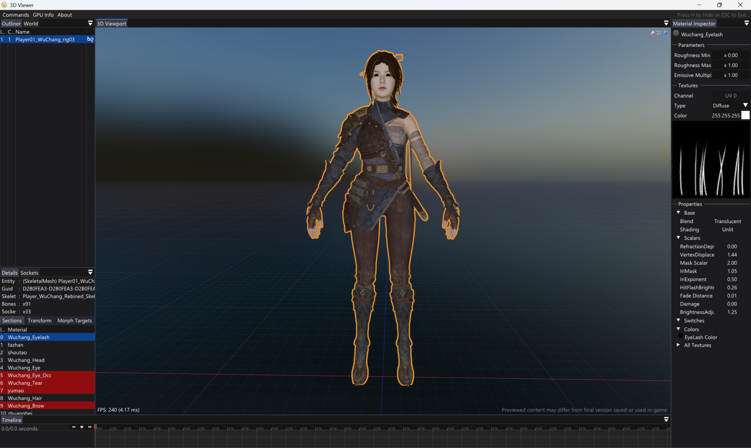Switch to the Sockets tab
Viewport: 751px width, 448px height.
tap(29, 273)
